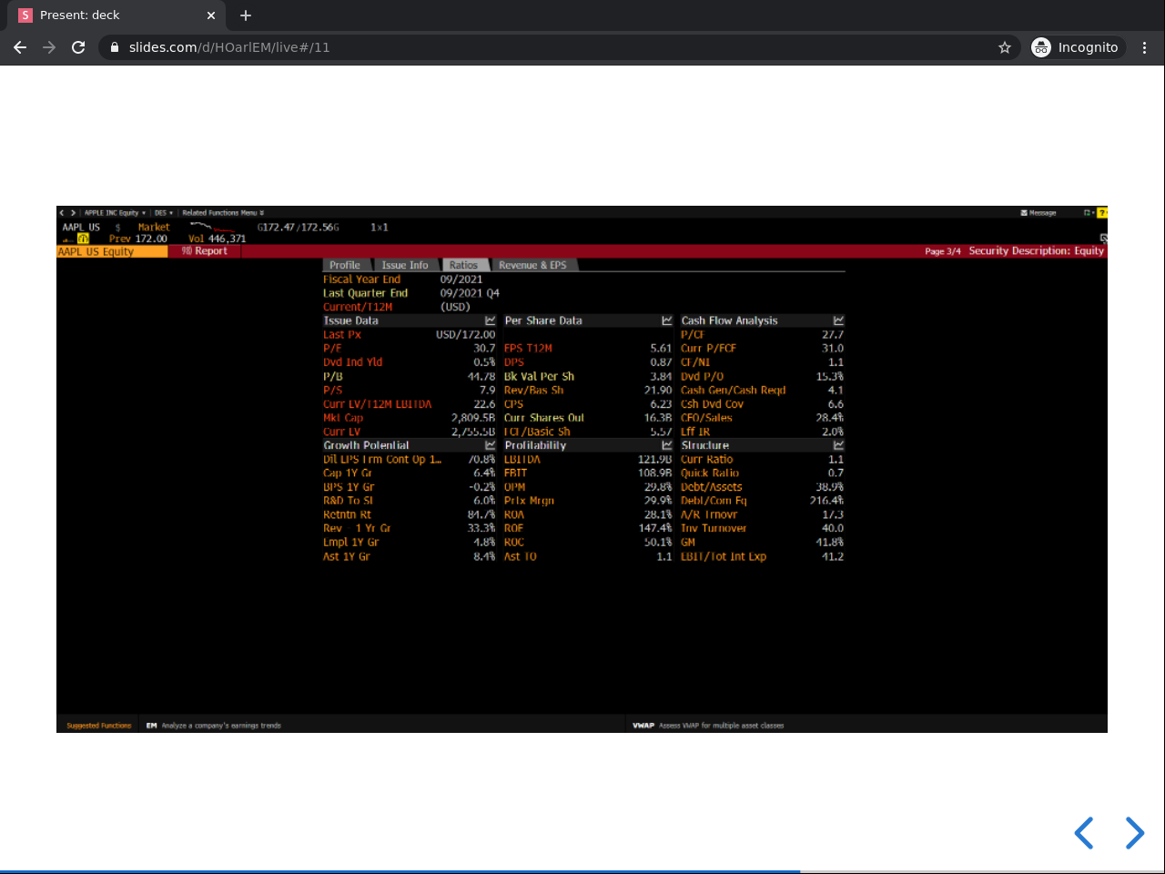Image resolution: width=1165 pixels, height=874 pixels.
Task: Click the Last Px label
Action: 342,335
